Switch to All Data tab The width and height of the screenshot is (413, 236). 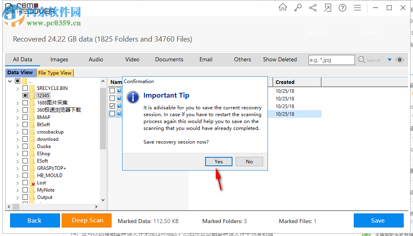(23, 60)
